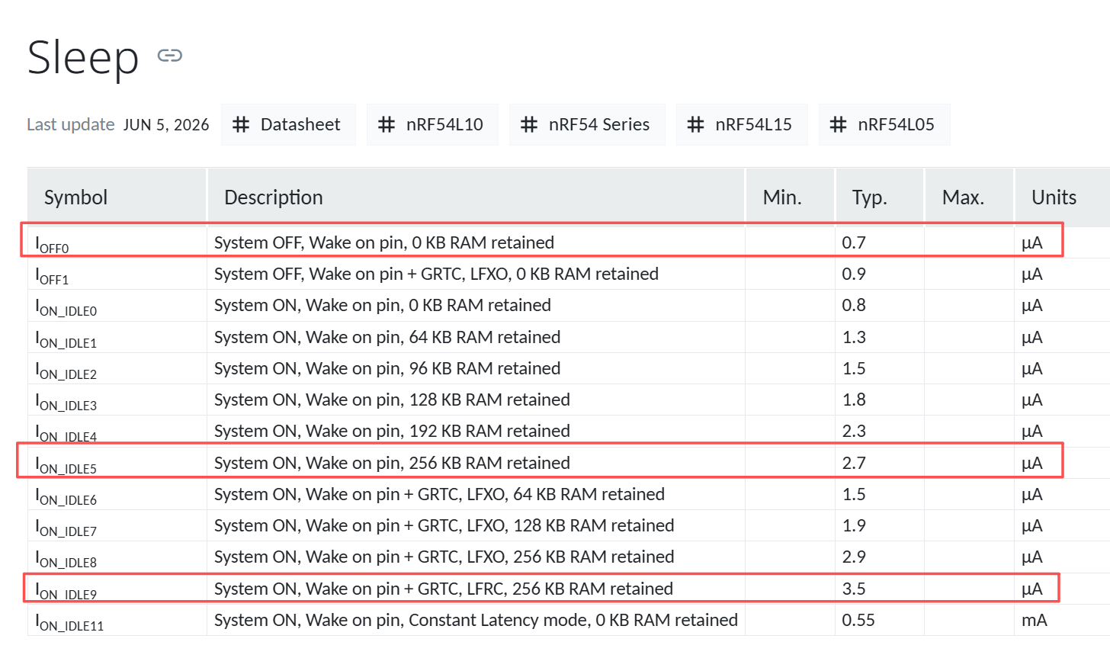Click the last update date JUN 5, 2026
The width and height of the screenshot is (1110, 658).
pyautogui.click(x=166, y=125)
